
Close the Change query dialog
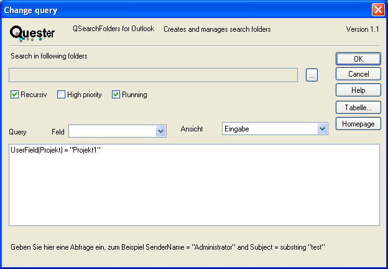377,9
